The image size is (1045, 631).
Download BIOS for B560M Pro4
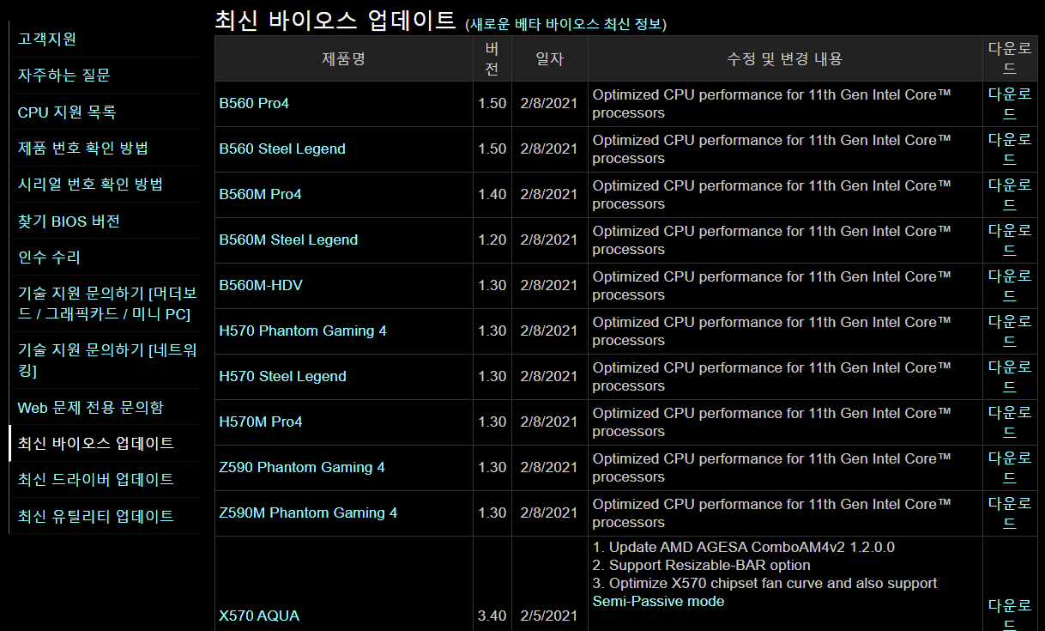1009,194
